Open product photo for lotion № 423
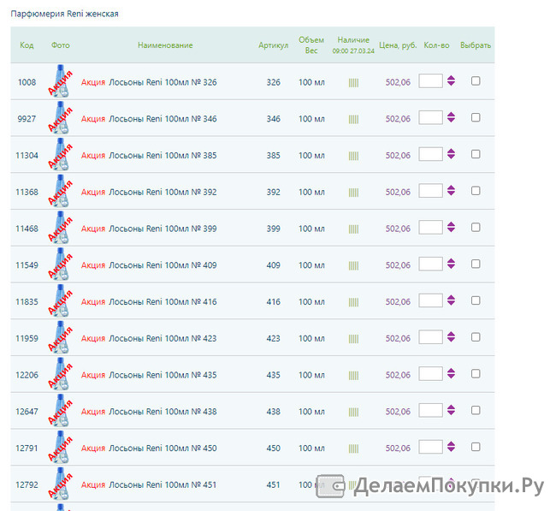The width and height of the screenshot is (556, 511). pos(60,337)
